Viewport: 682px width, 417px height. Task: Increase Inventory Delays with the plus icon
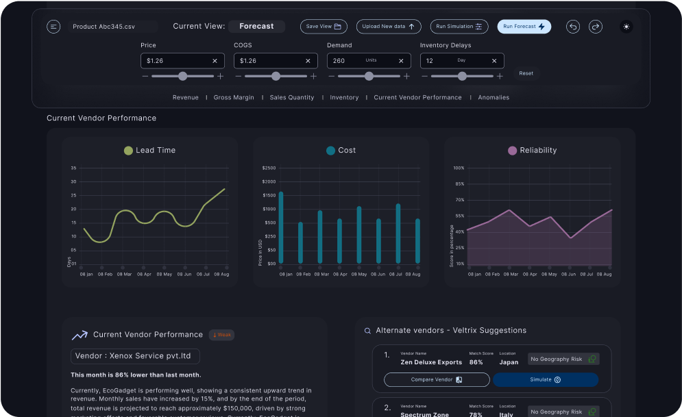[500, 77]
